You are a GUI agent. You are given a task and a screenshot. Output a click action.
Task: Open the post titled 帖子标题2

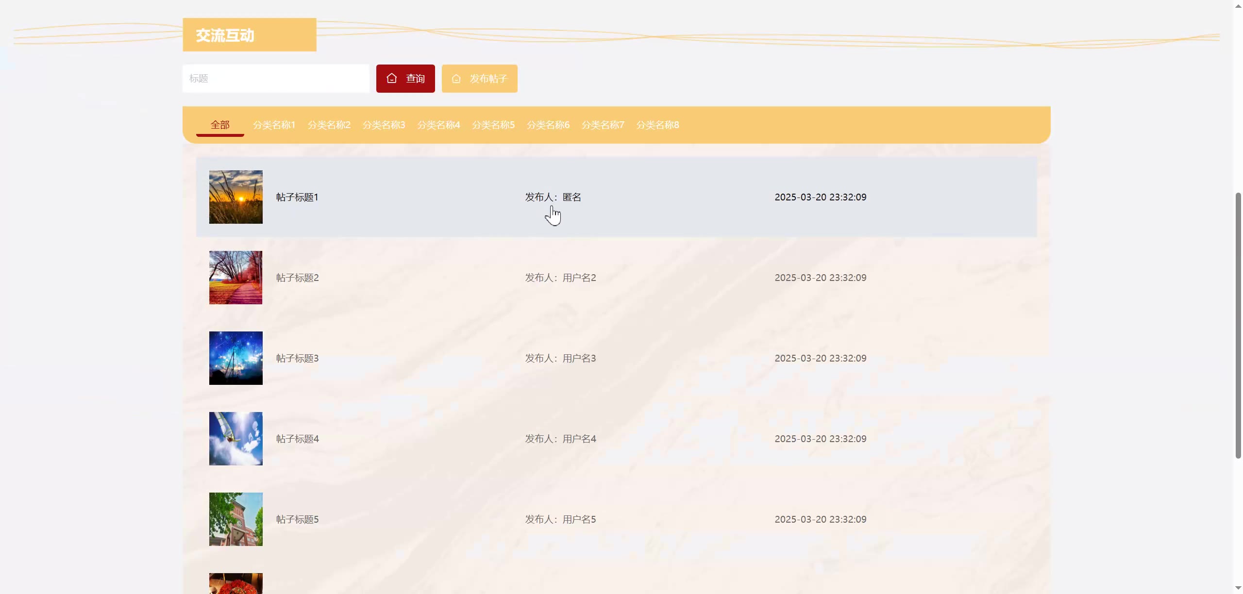pyautogui.click(x=297, y=278)
